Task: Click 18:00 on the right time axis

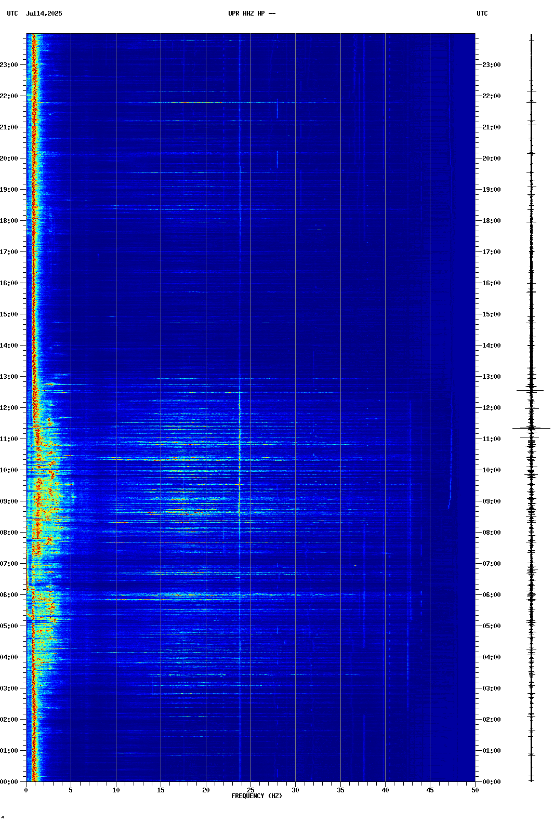Action: (492, 221)
